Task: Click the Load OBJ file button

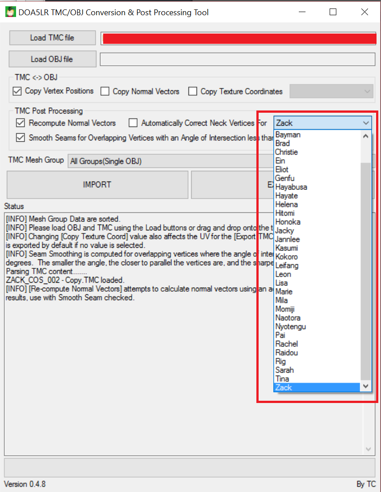Action: tap(52, 59)
